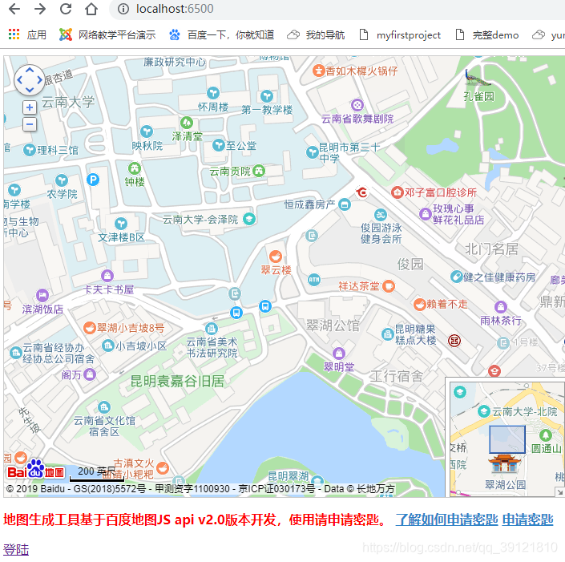Click the 云南省文化馆宿舍区 marker
This screenshot has width=565, height=562.
pos(103,407)
